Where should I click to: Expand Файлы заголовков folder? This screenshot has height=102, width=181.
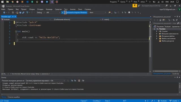tap(157, 39)
